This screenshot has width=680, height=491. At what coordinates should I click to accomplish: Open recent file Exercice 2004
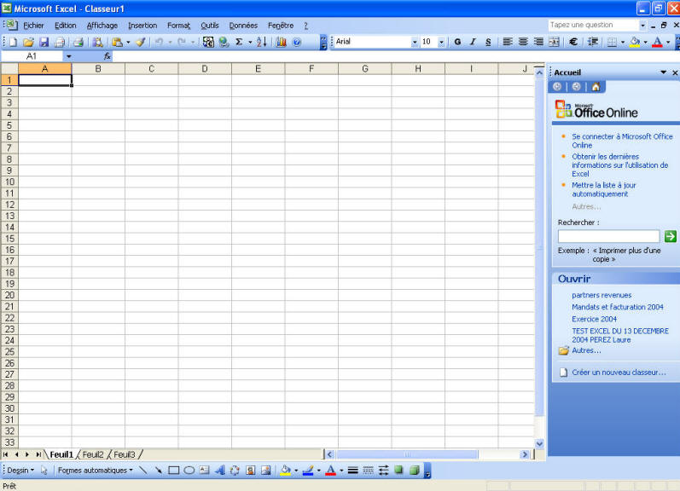click(594, 319)
